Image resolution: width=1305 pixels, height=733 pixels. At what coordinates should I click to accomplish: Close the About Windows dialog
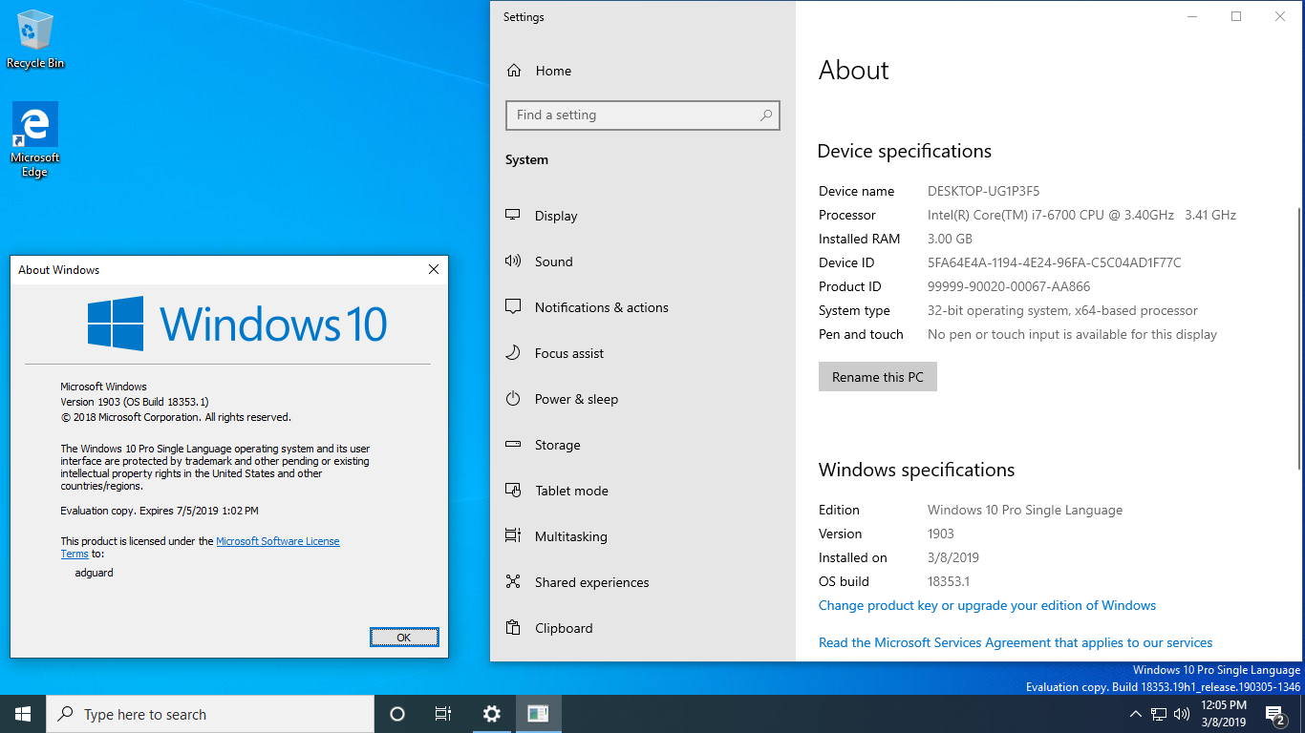tap(434, 270)
